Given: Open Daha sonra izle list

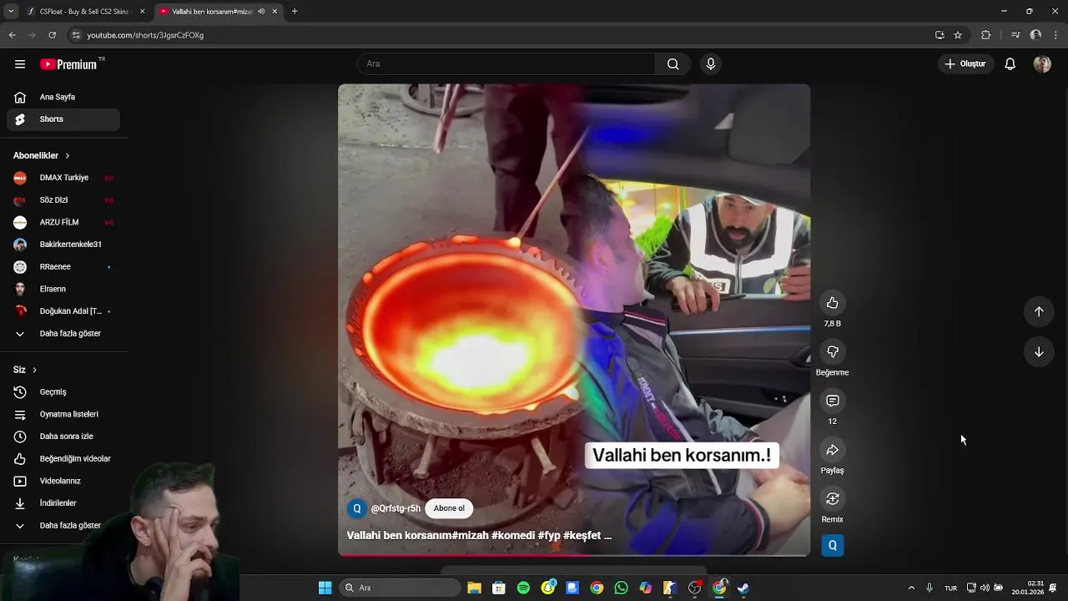Looking at the screenshot, I should tap(63, 437).
